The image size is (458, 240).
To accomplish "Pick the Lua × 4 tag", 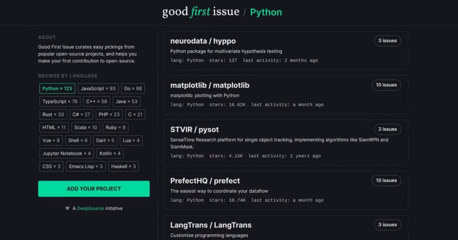I will [131, 141].
